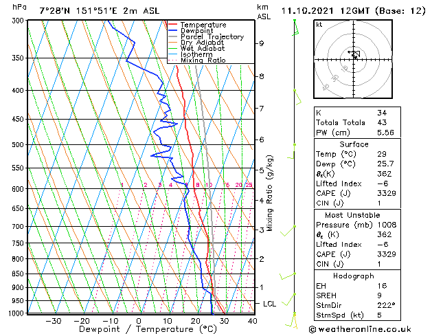Click the wind barb at 850 hPa
Viewport: 432px width, 334px height.
tap(288, 276)
